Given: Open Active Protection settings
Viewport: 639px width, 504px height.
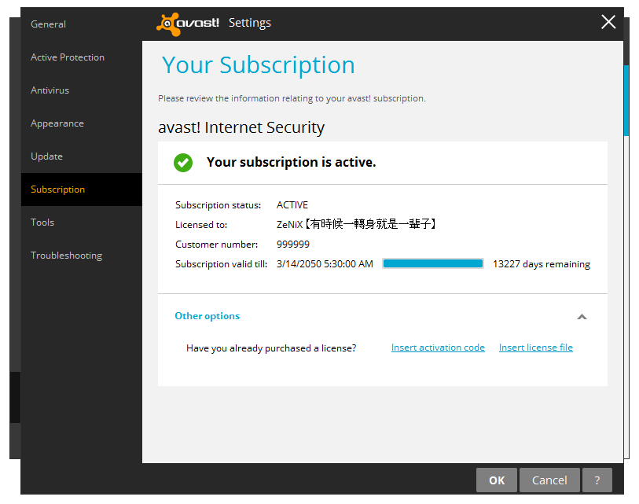Looking at the screenshot, I should coord(68,57).
